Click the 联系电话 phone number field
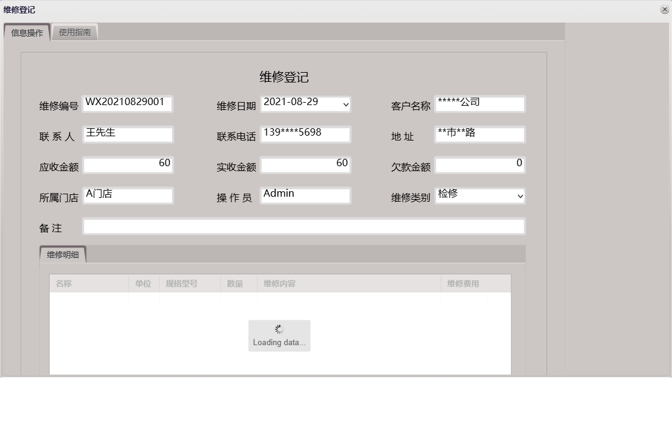Screen dimensions: 672x435 (305, 134)
